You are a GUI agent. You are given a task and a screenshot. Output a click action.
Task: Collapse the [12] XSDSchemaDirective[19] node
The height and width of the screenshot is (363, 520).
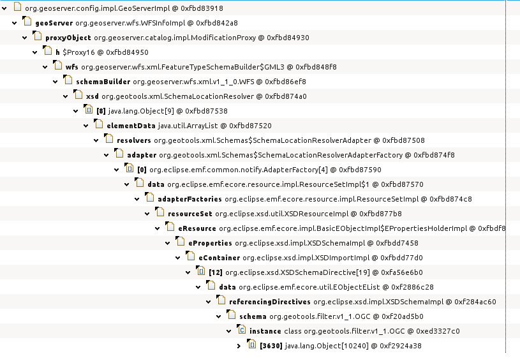tap(188, 272)
